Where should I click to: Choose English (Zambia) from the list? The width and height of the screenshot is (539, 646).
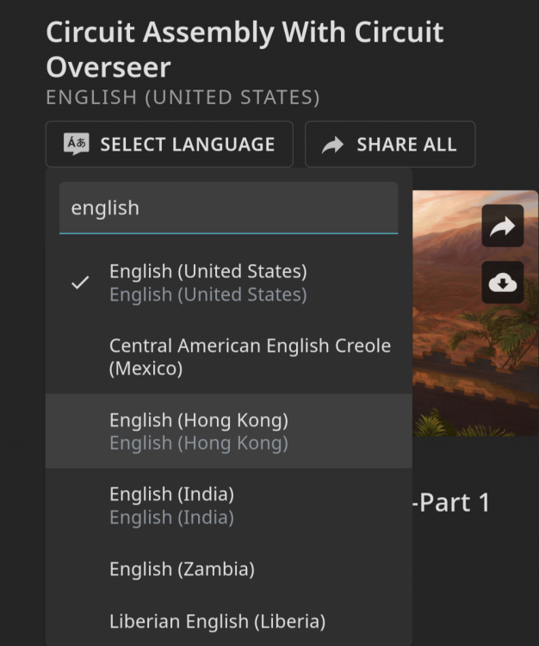tap(182, 569)
